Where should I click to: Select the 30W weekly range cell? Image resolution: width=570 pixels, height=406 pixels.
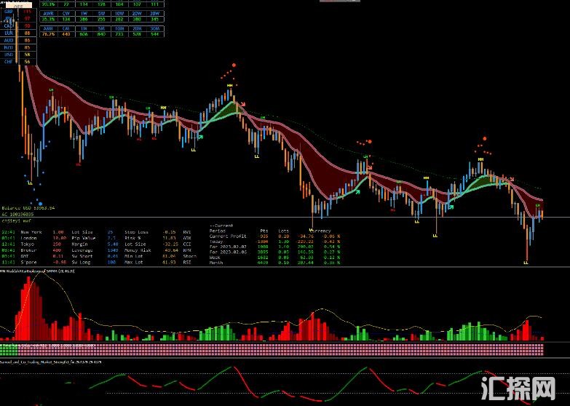pyautogui.click(x=154, y=12)
